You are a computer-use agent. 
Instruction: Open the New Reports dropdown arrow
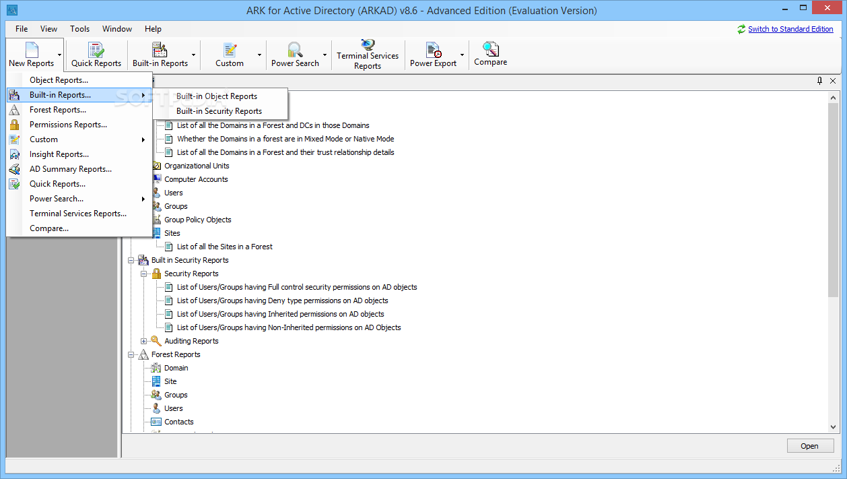click(x=60, y=55)
